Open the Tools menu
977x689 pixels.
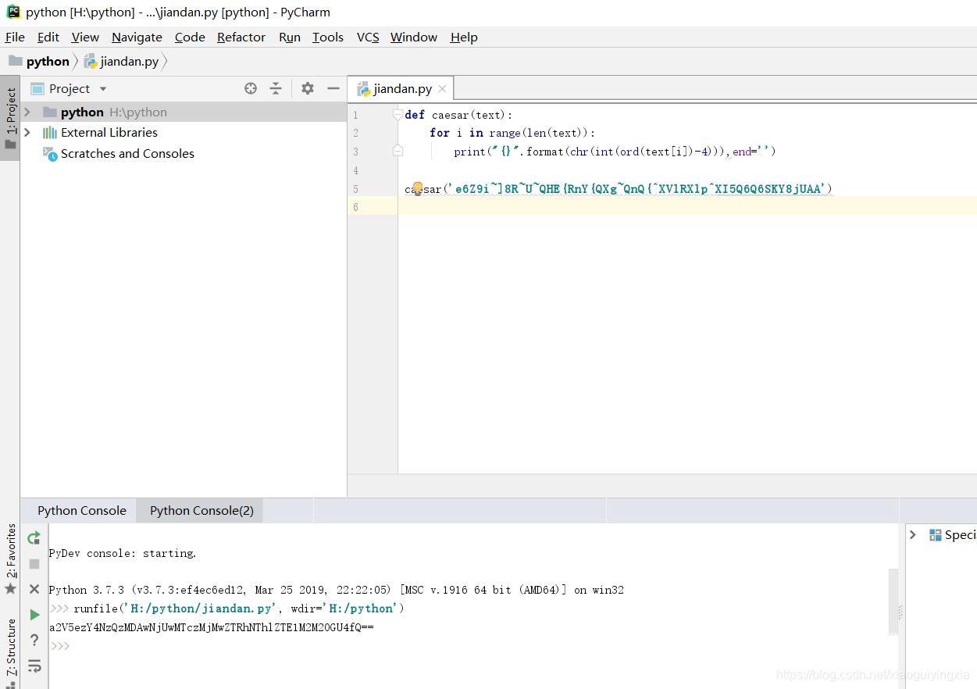[328, 37]
